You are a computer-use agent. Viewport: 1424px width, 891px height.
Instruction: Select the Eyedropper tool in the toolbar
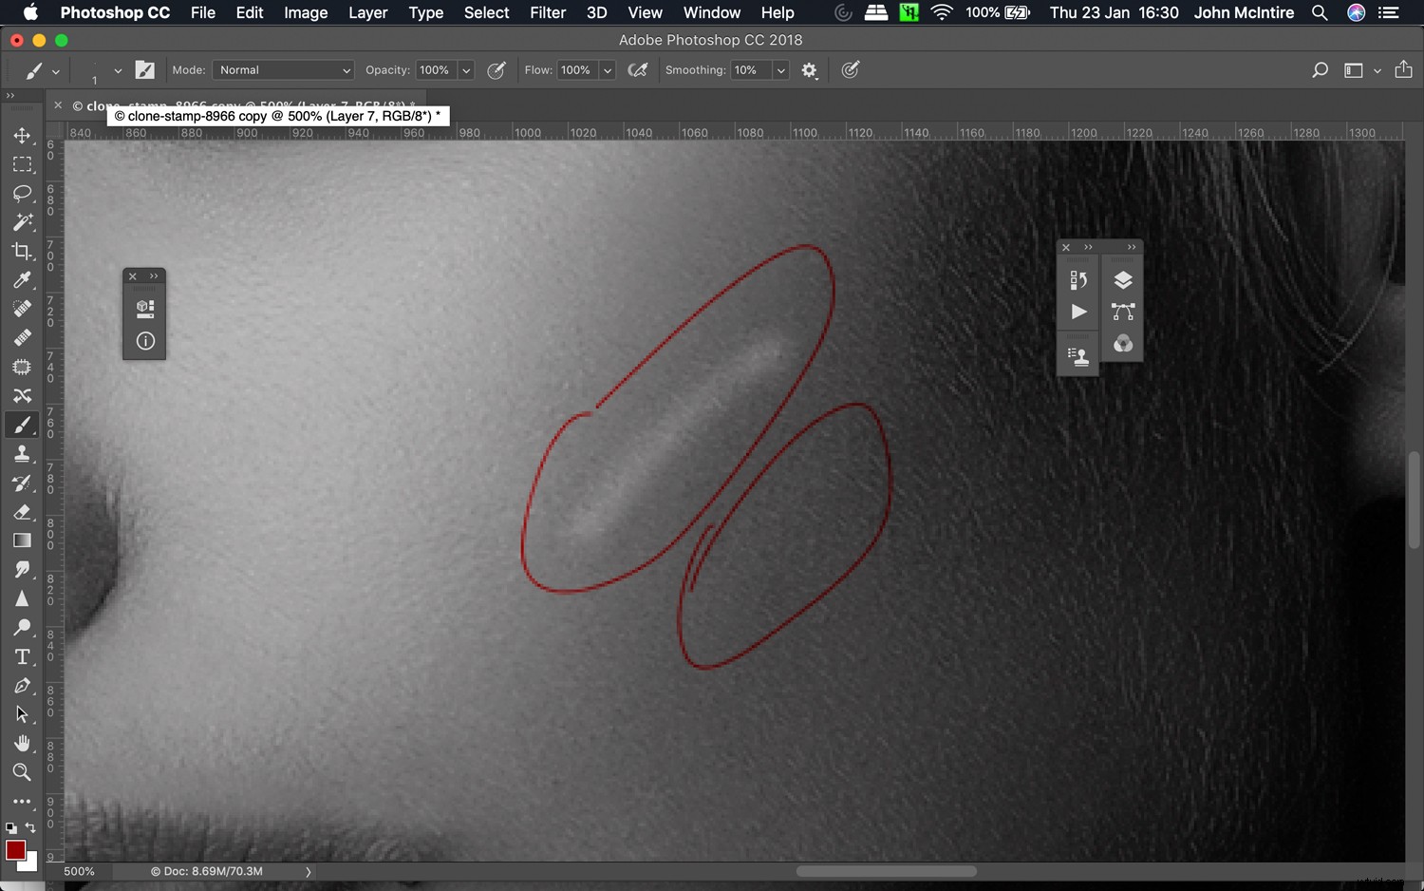tap(22, 280)
